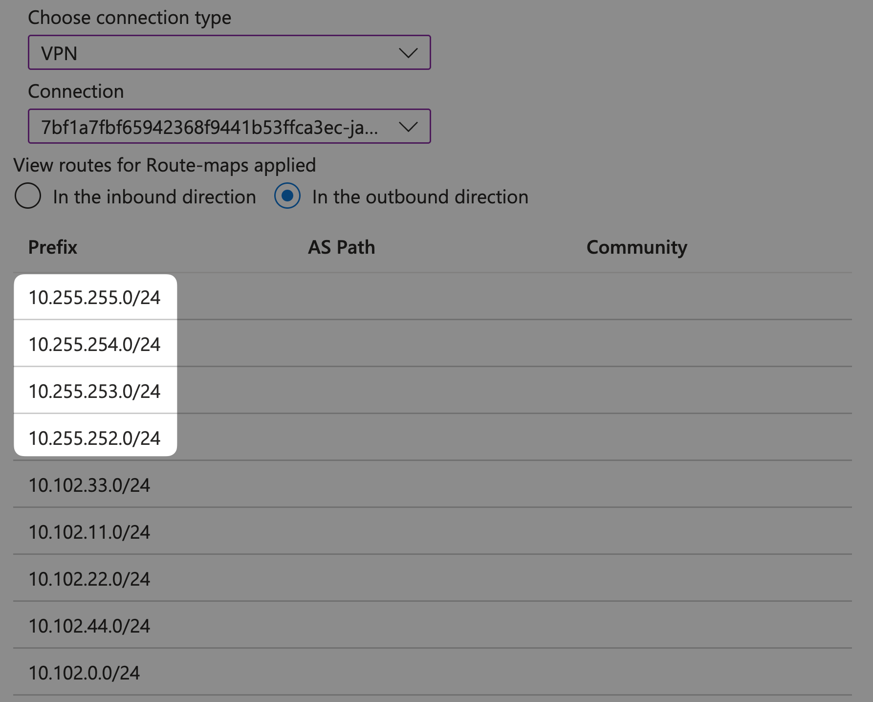Select prefix 10.255.255.0/24 row
Image resolution: width=873 pixels, height=702 pixels.
pyautogui.click(x=433, y=297)
